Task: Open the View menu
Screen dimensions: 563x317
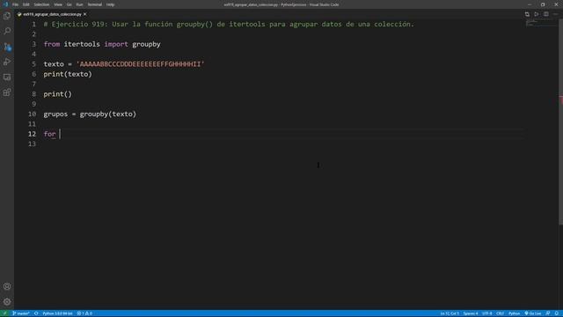Action: (58, 4)
